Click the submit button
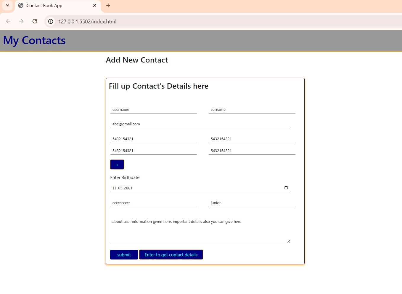The image size is (402, 294). (x=124, y=255)
